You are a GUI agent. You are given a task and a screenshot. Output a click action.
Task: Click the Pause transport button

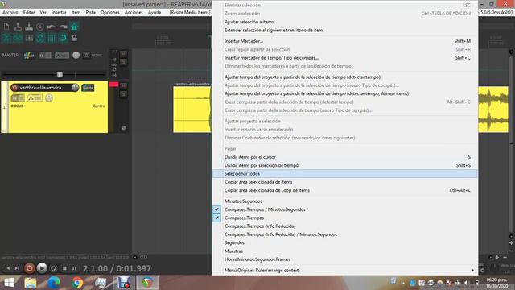point(74,268)
